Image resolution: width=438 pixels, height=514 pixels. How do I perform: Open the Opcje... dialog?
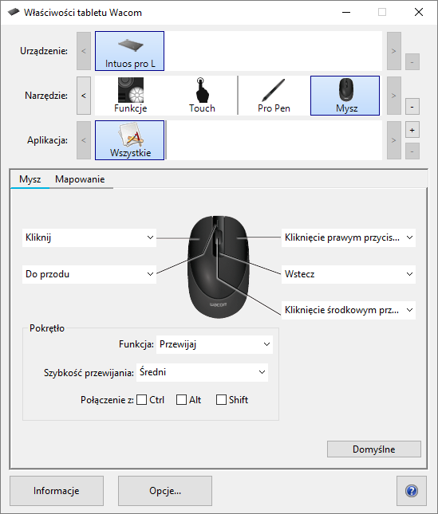[x=165, y=491]
